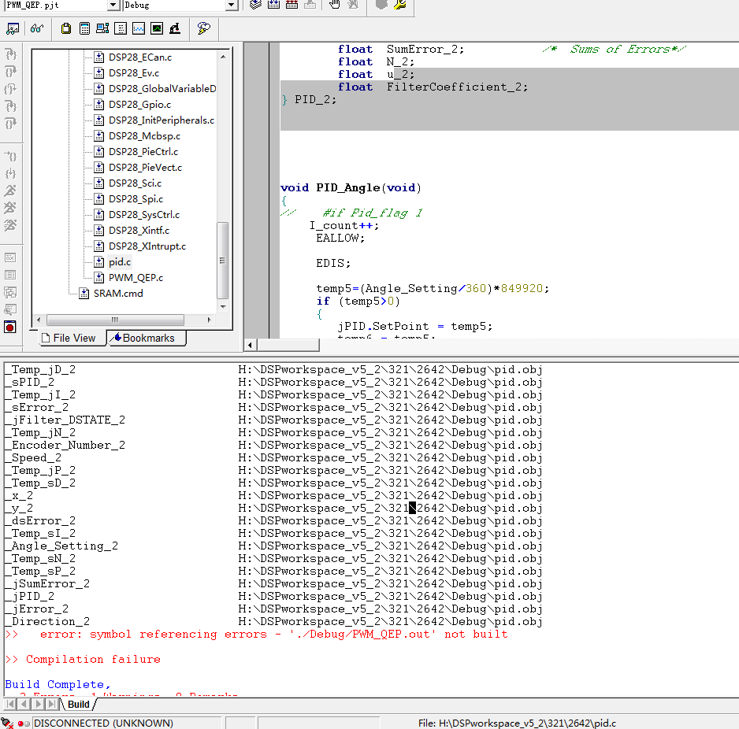Click the hand icon in top toolbar
This screenshot has width=739, height=729.
tap(334, 6)
